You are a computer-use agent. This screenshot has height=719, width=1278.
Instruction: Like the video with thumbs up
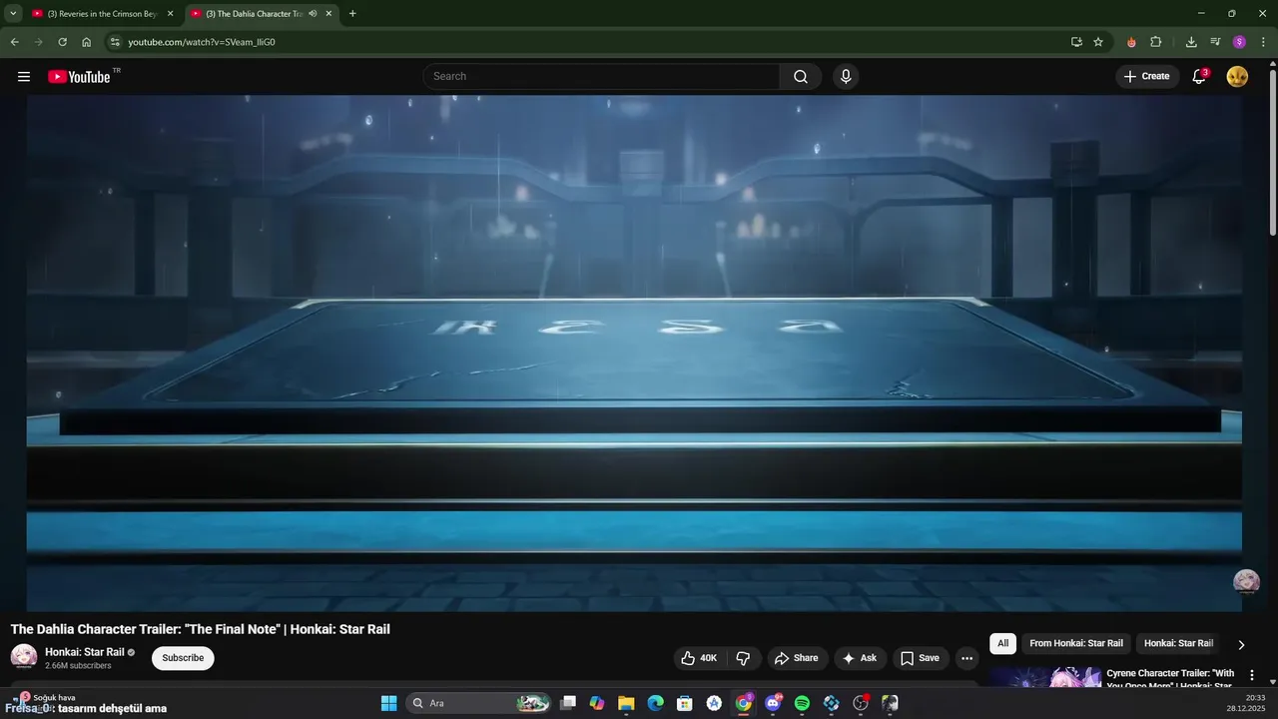tap(700, 658)
